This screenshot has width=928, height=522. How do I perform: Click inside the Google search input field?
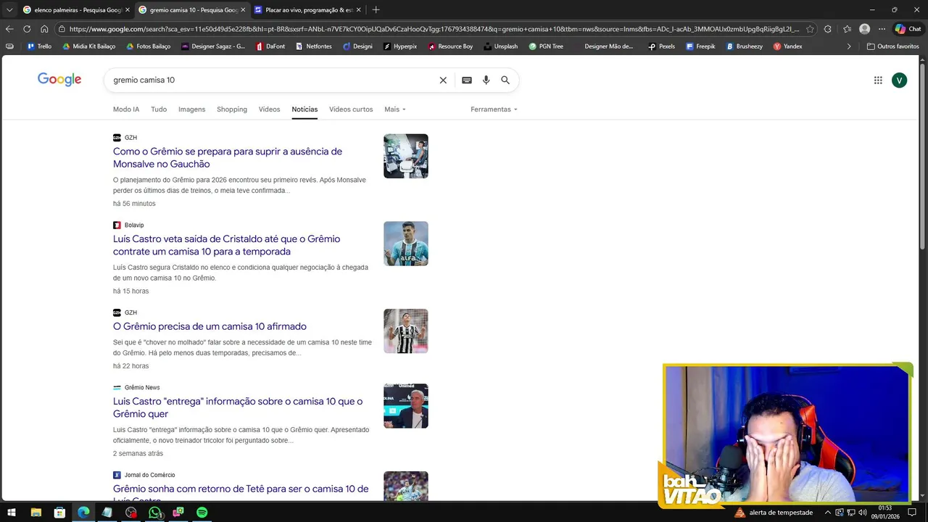click(272, 80)
